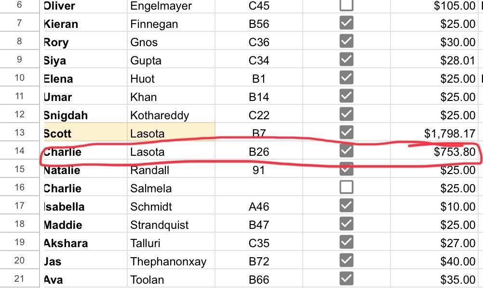Click the cell containing Kothareddy

click(x=171, y=115)
